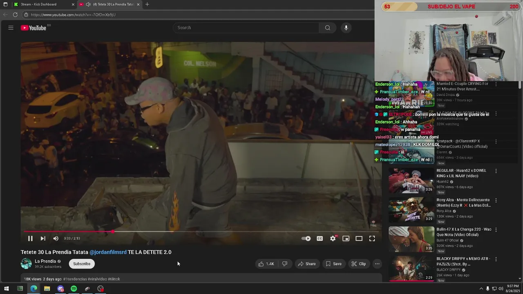The width and height of the screenshot is (523, 294).
Task: Open options menu for BLACKY DRIPPY video
Action: coord(496,259)
